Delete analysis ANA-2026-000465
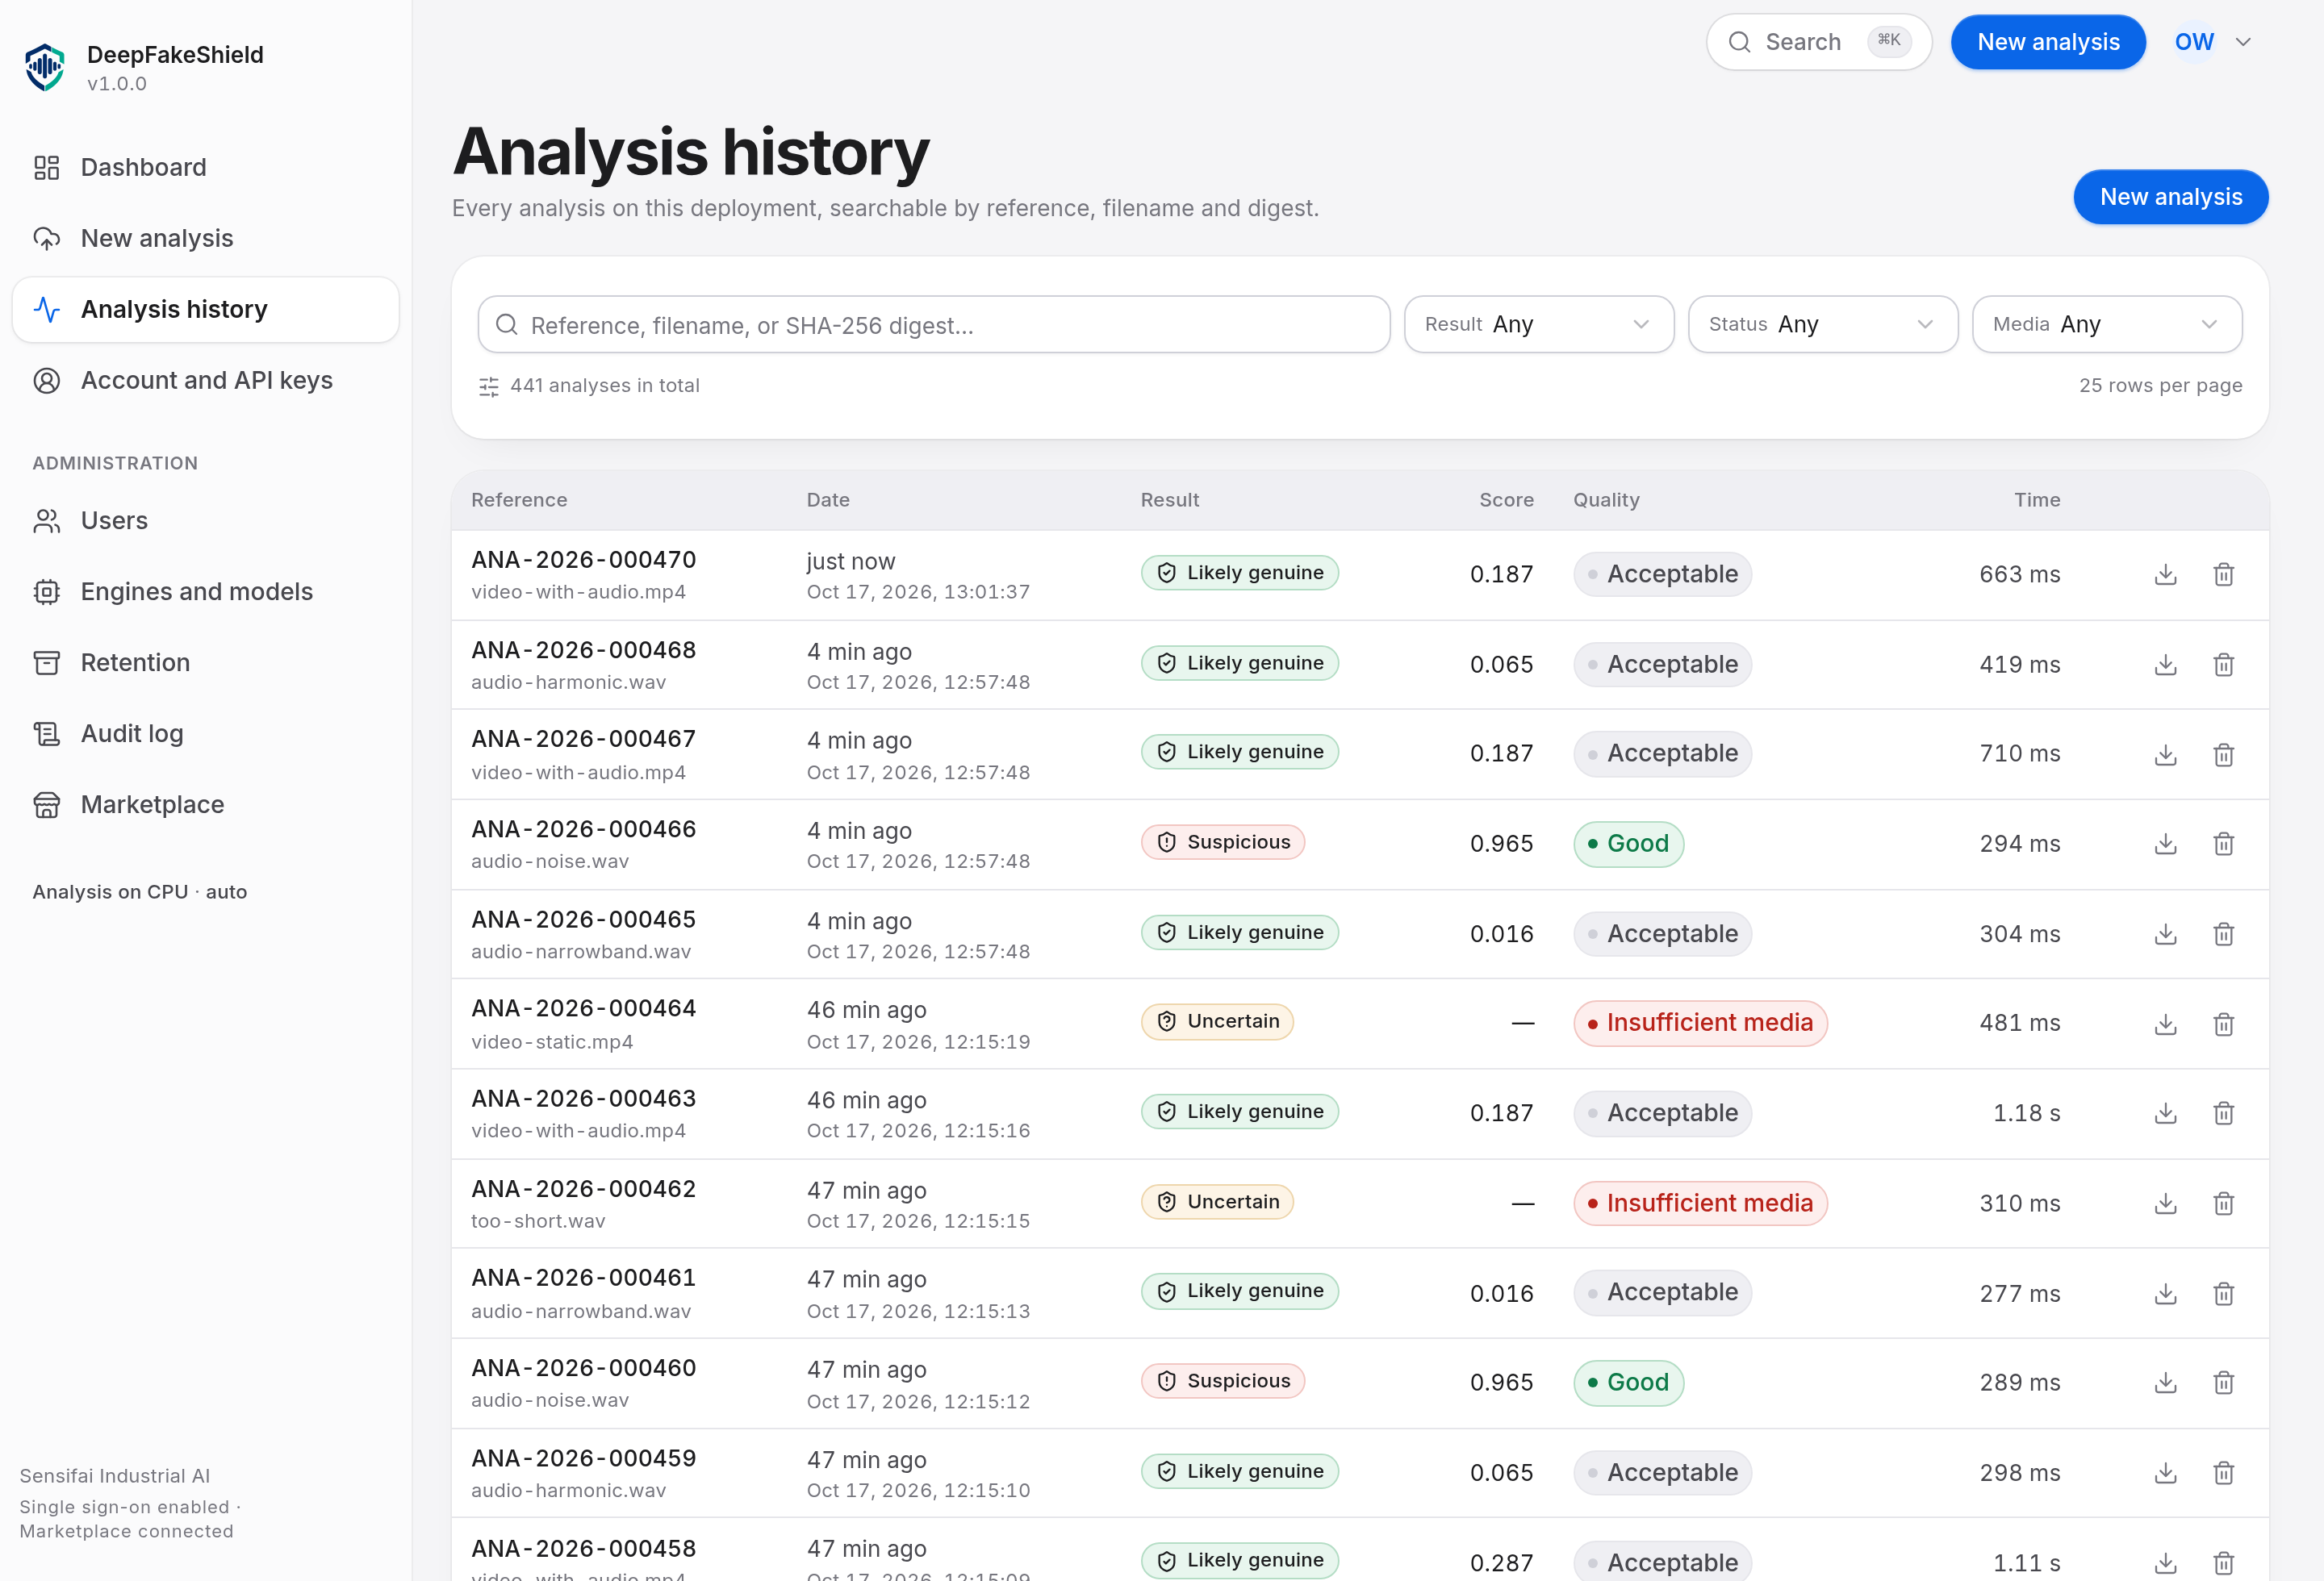 click(x=2223, y=933)
